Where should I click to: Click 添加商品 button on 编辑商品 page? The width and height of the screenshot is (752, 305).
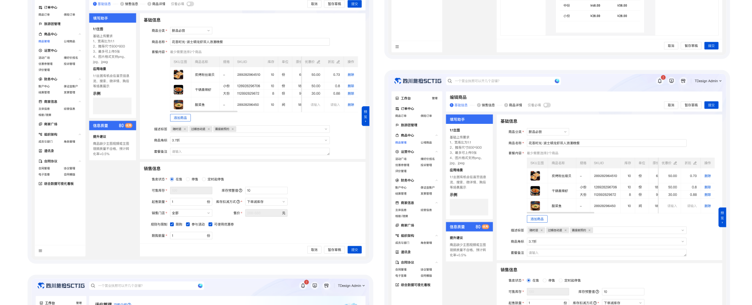[x=537, y=219]
